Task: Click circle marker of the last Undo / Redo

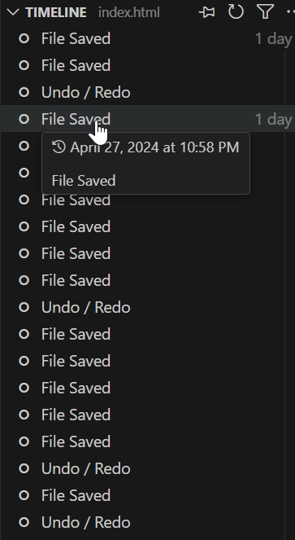Action: pos(24,522)
